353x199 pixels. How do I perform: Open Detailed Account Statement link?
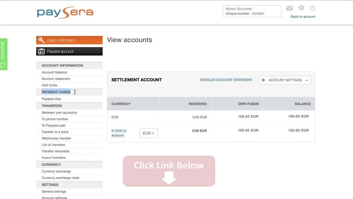(x=226, y=80)
